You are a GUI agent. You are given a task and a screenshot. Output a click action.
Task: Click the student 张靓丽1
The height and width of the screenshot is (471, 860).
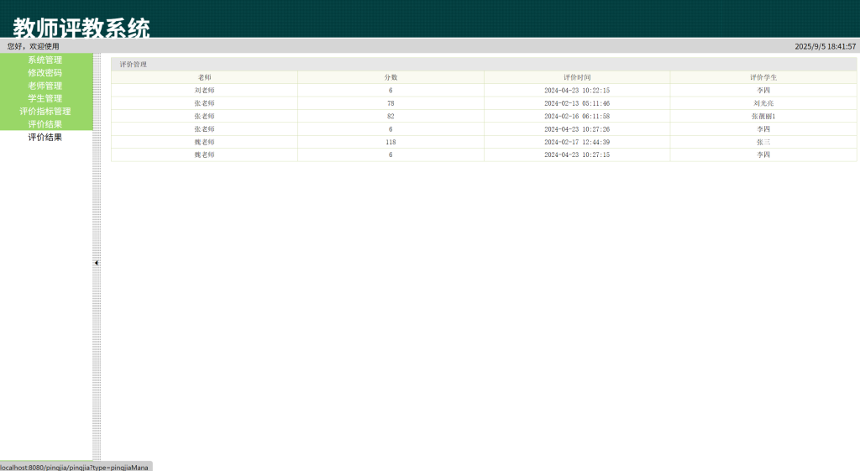tap(763, 116)
